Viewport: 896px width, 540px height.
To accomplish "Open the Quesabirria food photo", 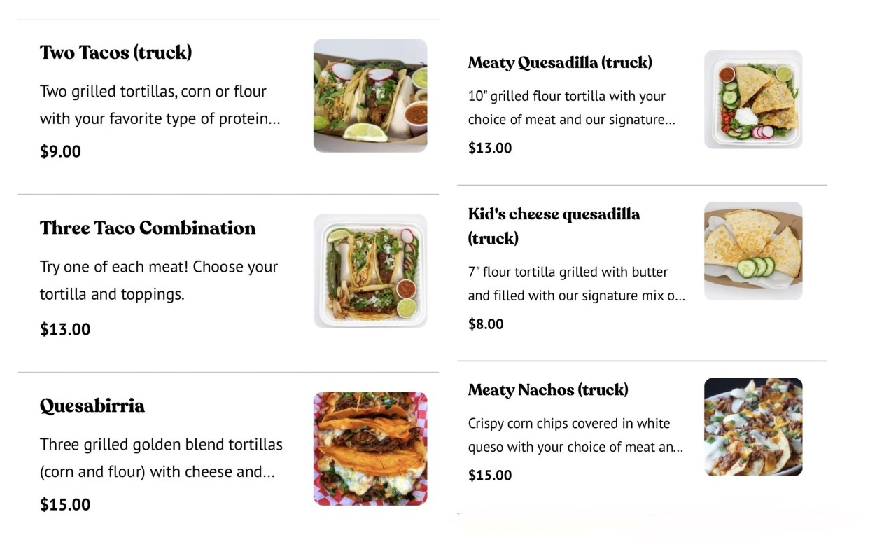I will pos(370,448).
